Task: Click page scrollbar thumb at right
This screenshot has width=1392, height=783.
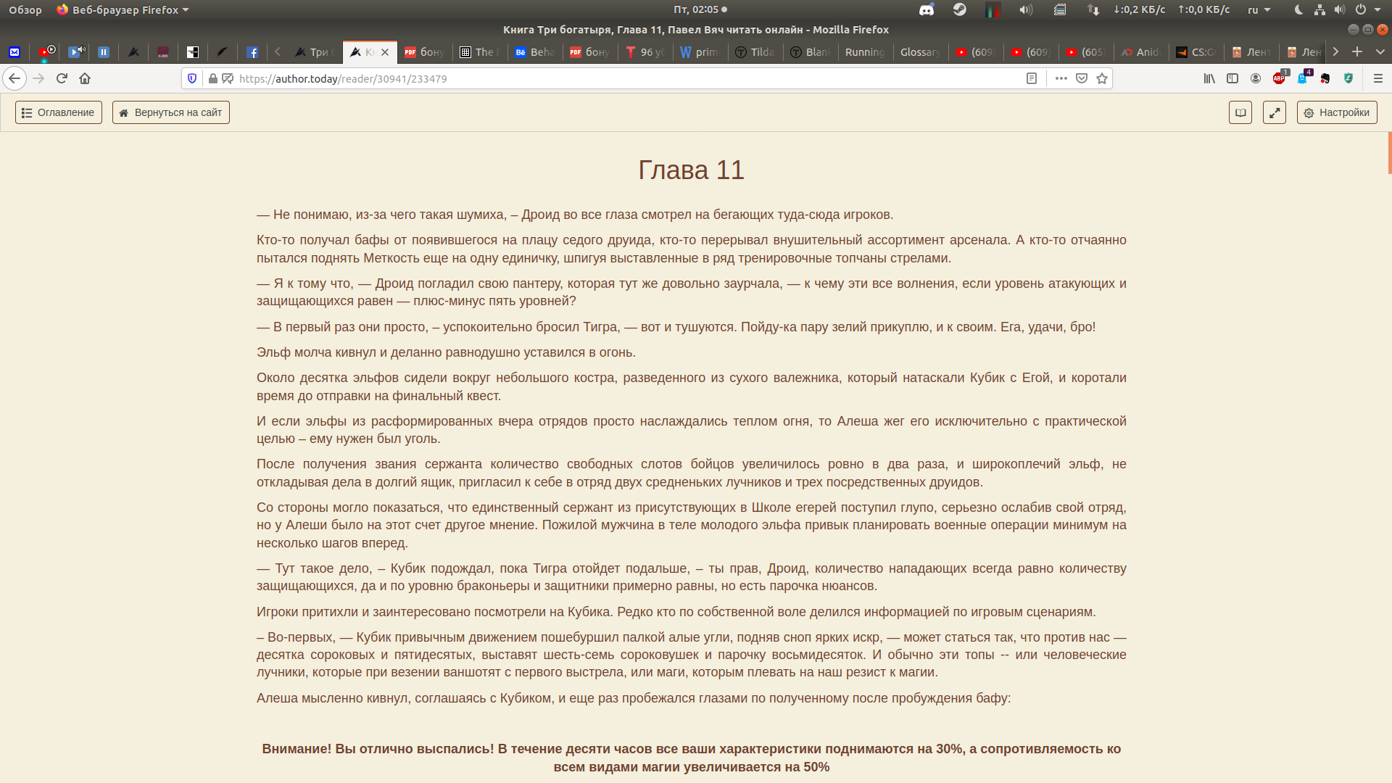Action: (1389, 152)
